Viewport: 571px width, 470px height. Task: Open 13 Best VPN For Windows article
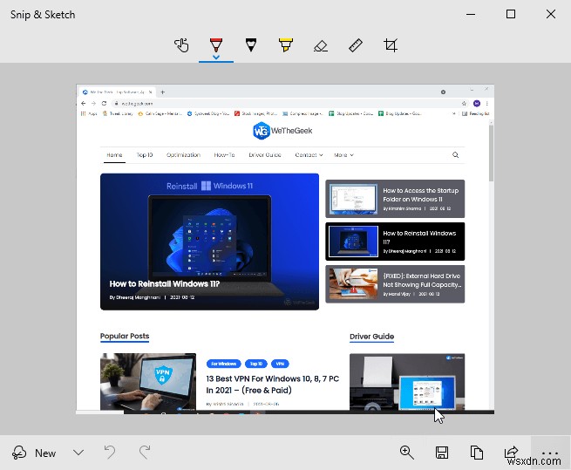(272, 385)
